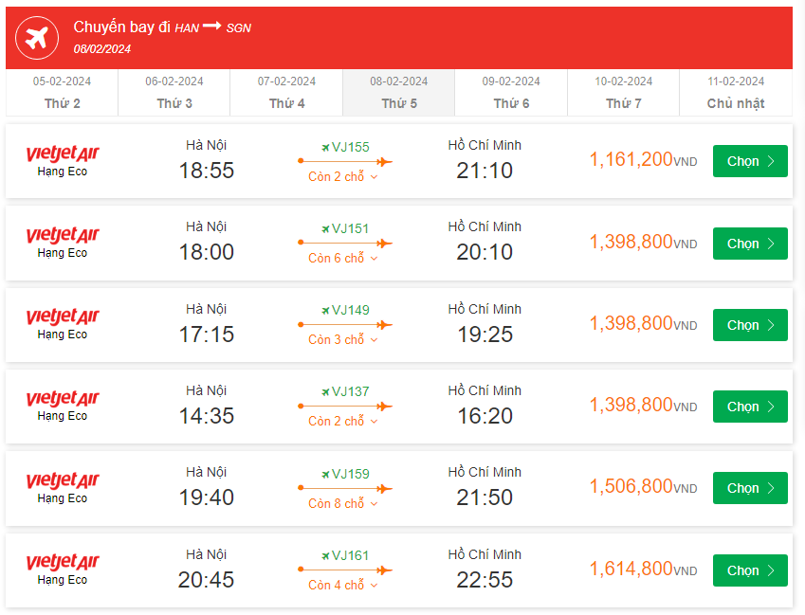The image size is (805, 615).
Task: Select the 09-02-2024 Thứ 6 date tab
Action: click(511, 93)
